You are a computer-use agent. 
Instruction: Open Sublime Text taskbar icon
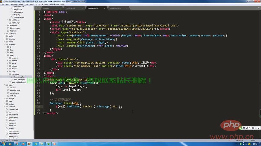(29, 144)
